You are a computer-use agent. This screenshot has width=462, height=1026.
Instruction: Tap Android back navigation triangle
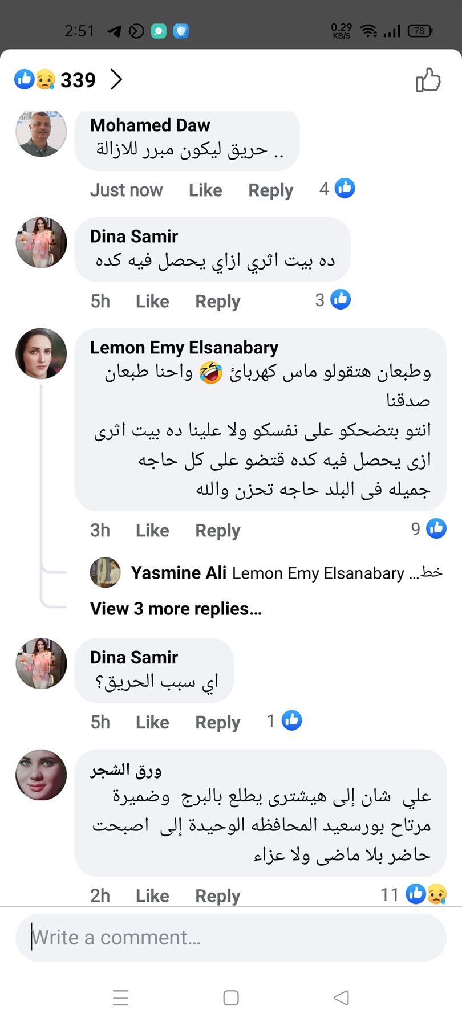pyautogui.click(x=341, y=997)
